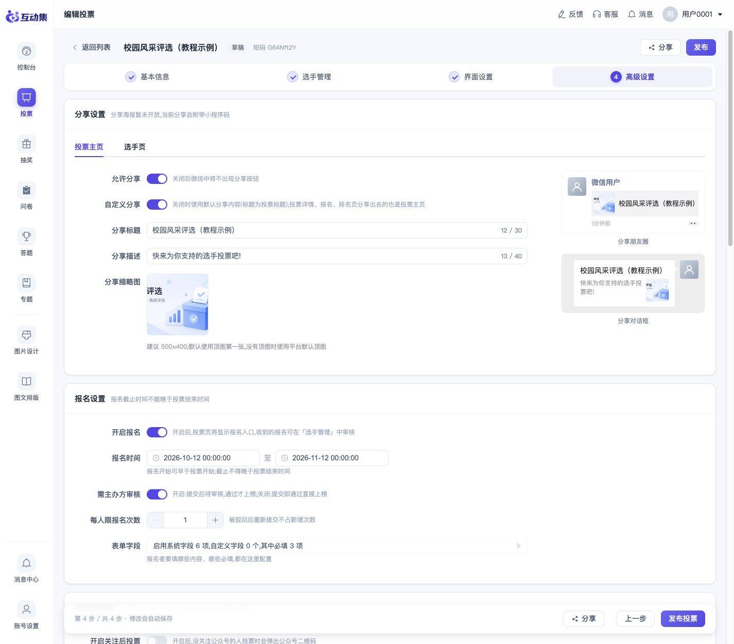Open the 报名时间 start date picker
734x644 pixels.
(x=203, y=458)
